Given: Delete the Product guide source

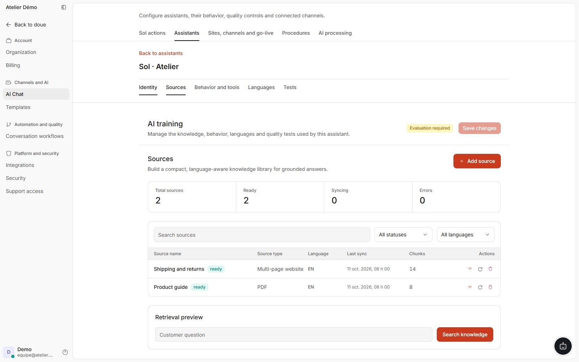Looking at the screenshot, I should [x=490, y=287].
